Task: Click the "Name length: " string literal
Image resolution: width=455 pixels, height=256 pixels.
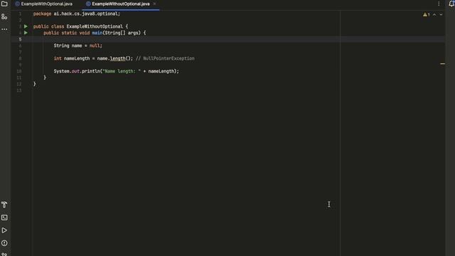Action: coord(122,71)
